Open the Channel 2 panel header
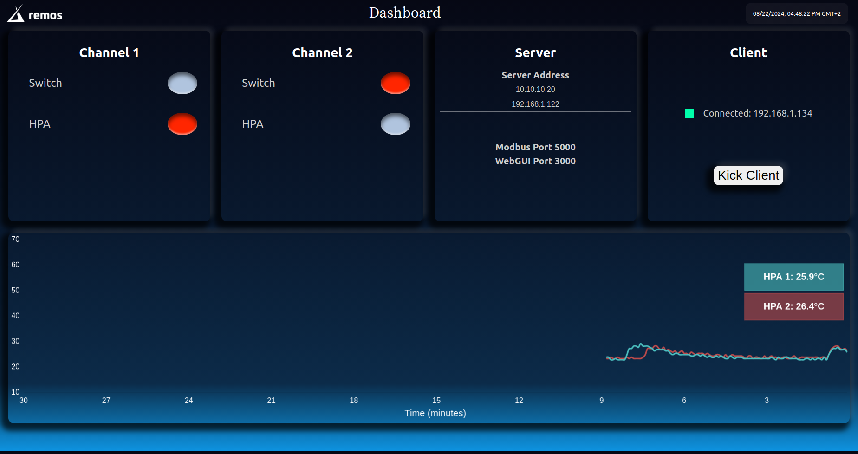The image size is (858, 454). (322, 52)
